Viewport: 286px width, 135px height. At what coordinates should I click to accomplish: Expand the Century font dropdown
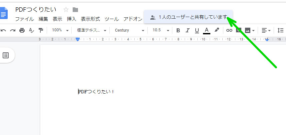pyautogui.click(x=129, y=30)
